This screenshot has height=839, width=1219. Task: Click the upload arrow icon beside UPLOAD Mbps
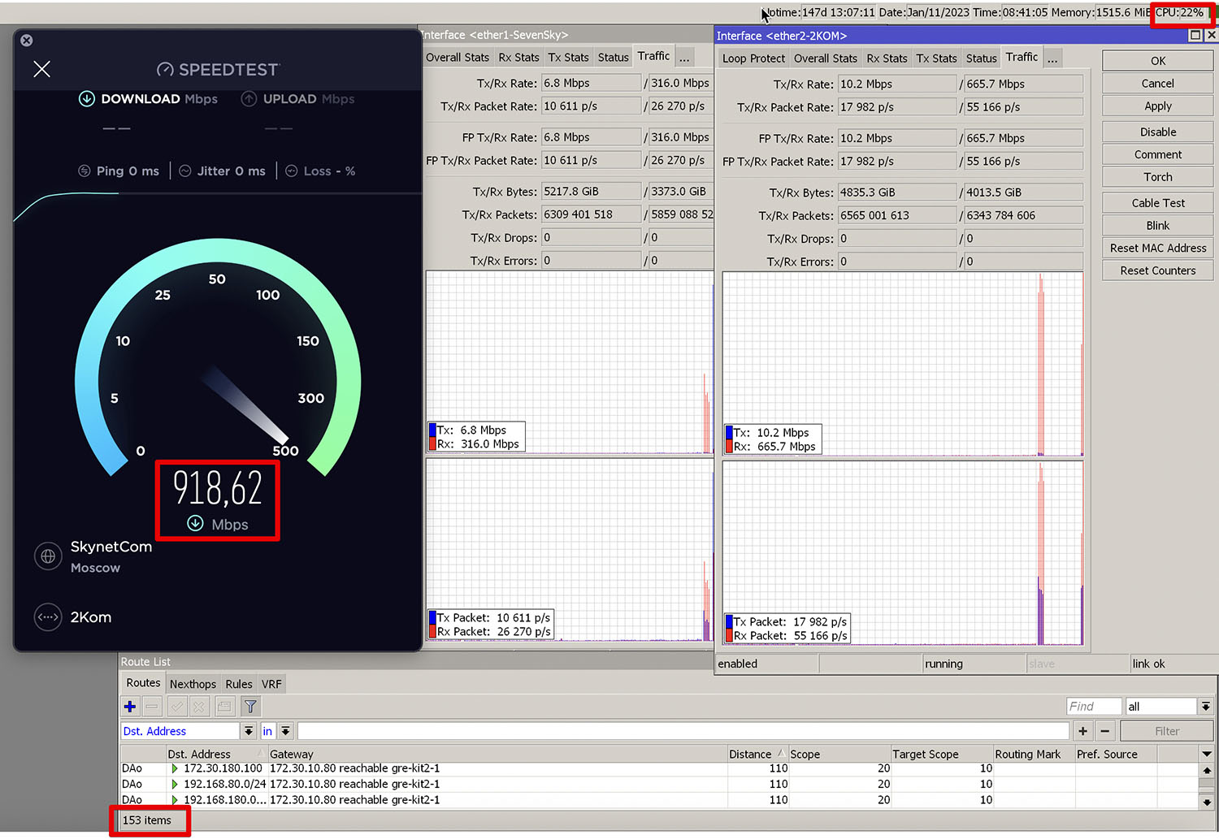pyautogui.click(x=249, y=99)
